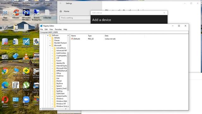Collapse the Software registry key
Screen dimensions: 202x114
coord(48,35)
